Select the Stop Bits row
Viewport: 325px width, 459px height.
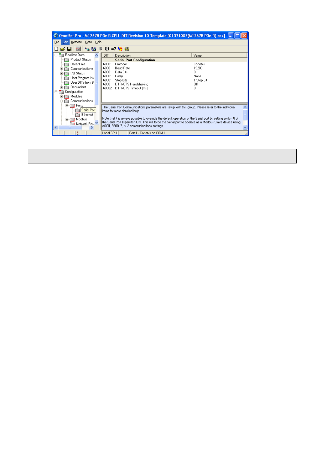click(174, 80)
